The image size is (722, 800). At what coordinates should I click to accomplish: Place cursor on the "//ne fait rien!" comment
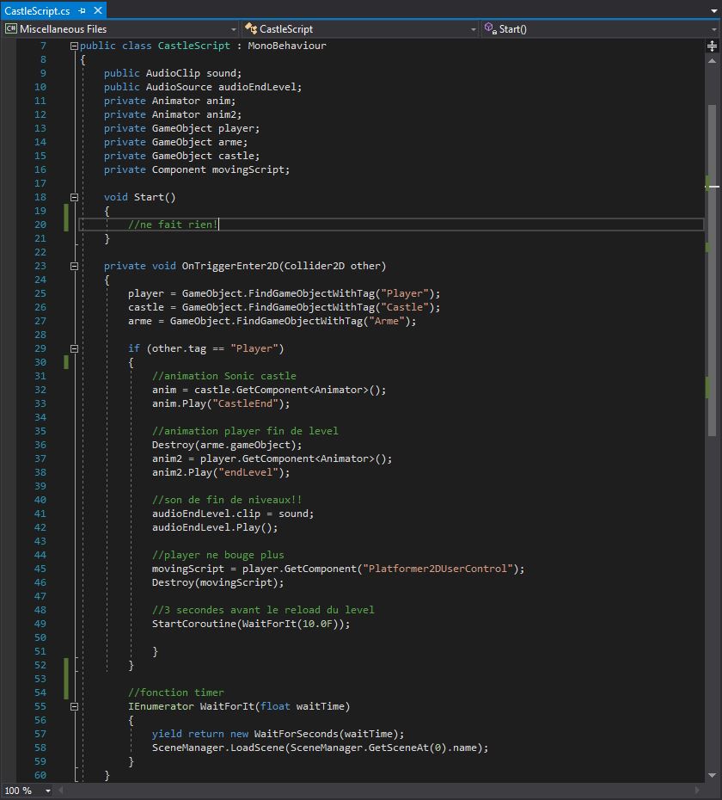click(172, 225)
